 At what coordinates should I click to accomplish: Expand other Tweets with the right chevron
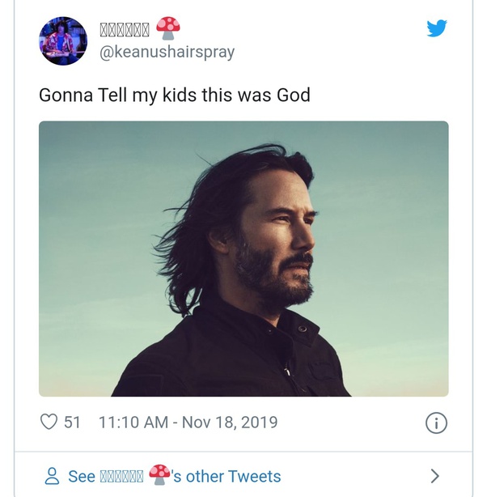tap(434, 476)
